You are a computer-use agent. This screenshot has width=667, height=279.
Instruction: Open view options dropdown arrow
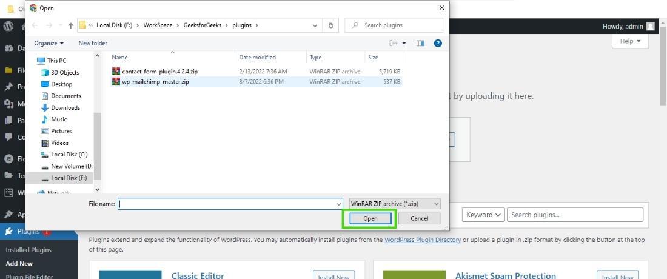pyautogui.click(x=404, y=44)
